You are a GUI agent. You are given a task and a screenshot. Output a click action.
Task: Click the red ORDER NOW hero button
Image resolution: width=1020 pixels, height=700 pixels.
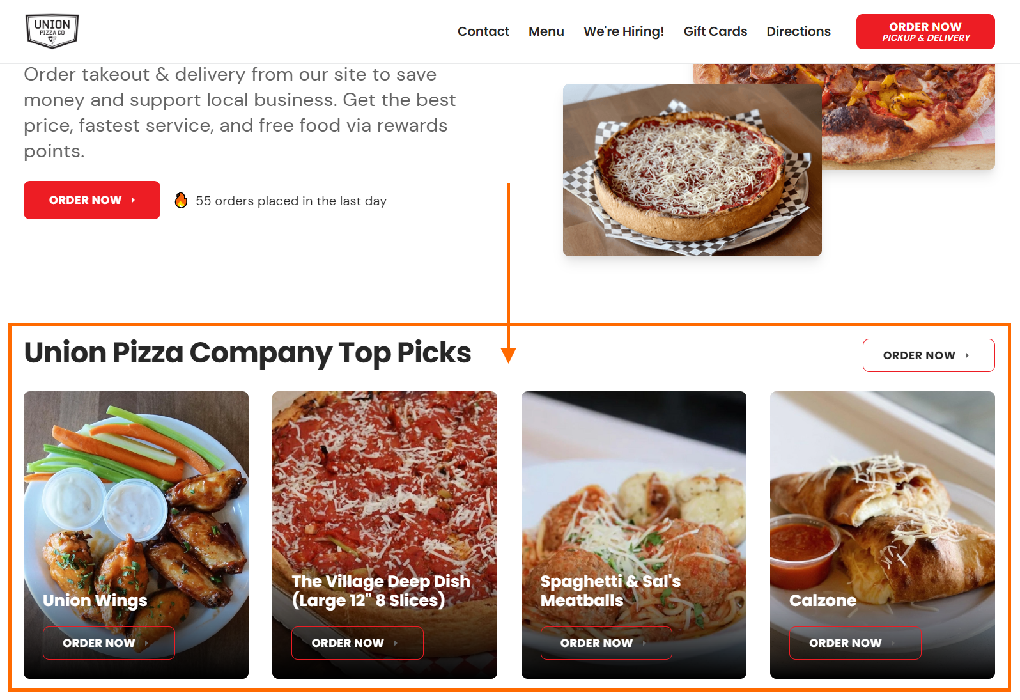tap(92, 200)
